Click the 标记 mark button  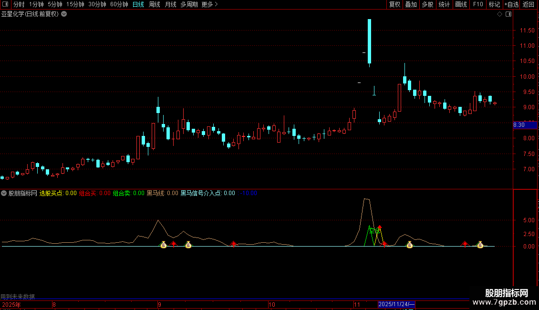pyautogui.click(x=494, y=4)
